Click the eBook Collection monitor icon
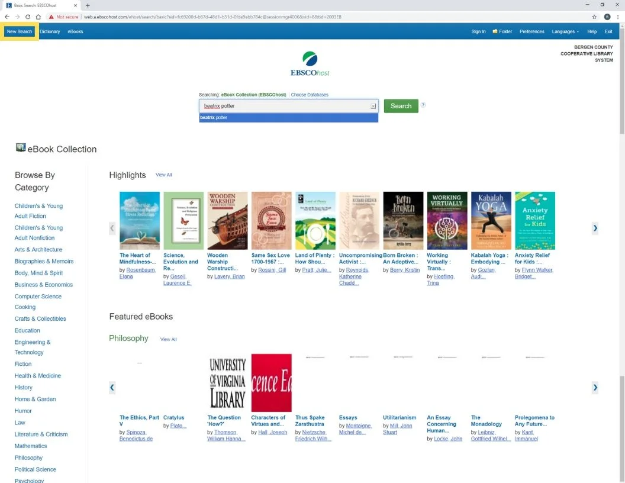Image resolution: width=625 pixels, height=483 pixels. click(20, 148)
